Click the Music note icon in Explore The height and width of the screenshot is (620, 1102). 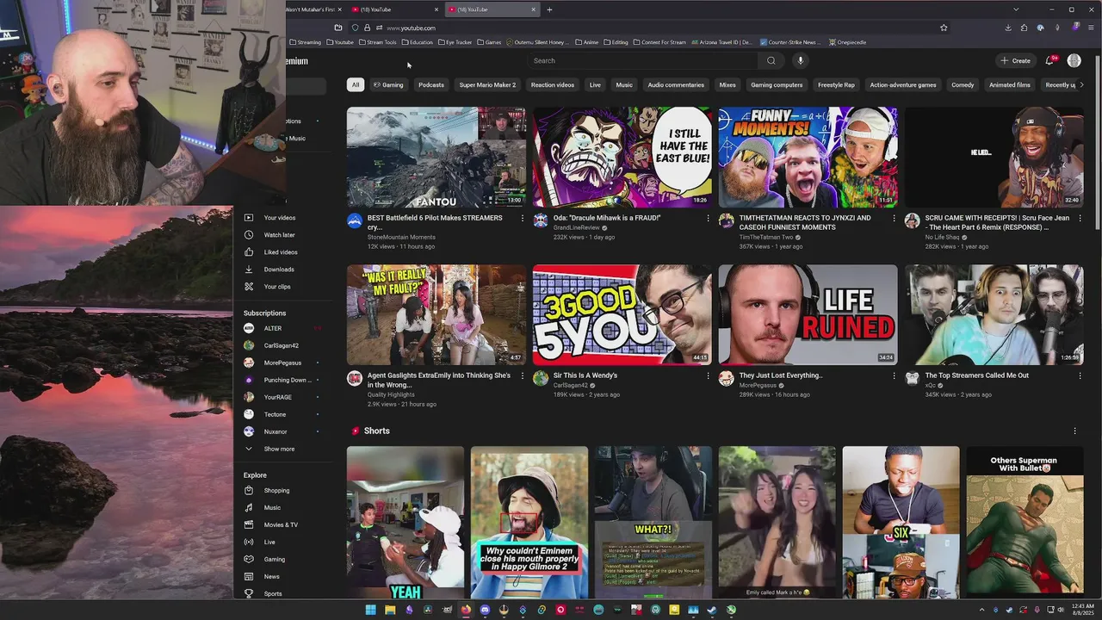pyautogui.click(x=249, y=508)
